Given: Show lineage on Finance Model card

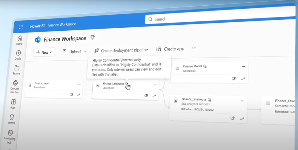Looking at the screenshot, I should pyautogui.click(x=243, y=79).
